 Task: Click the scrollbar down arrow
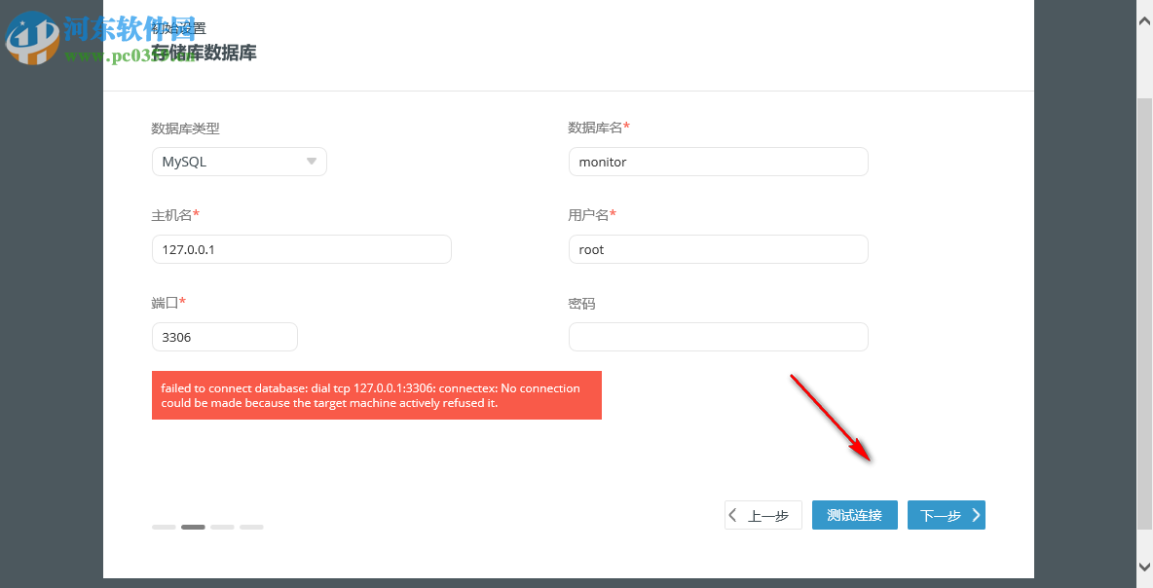pyautogui.click(x=1145, y=566)
